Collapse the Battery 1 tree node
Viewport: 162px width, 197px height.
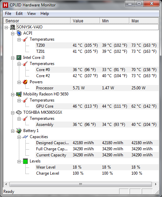(12, 131)
